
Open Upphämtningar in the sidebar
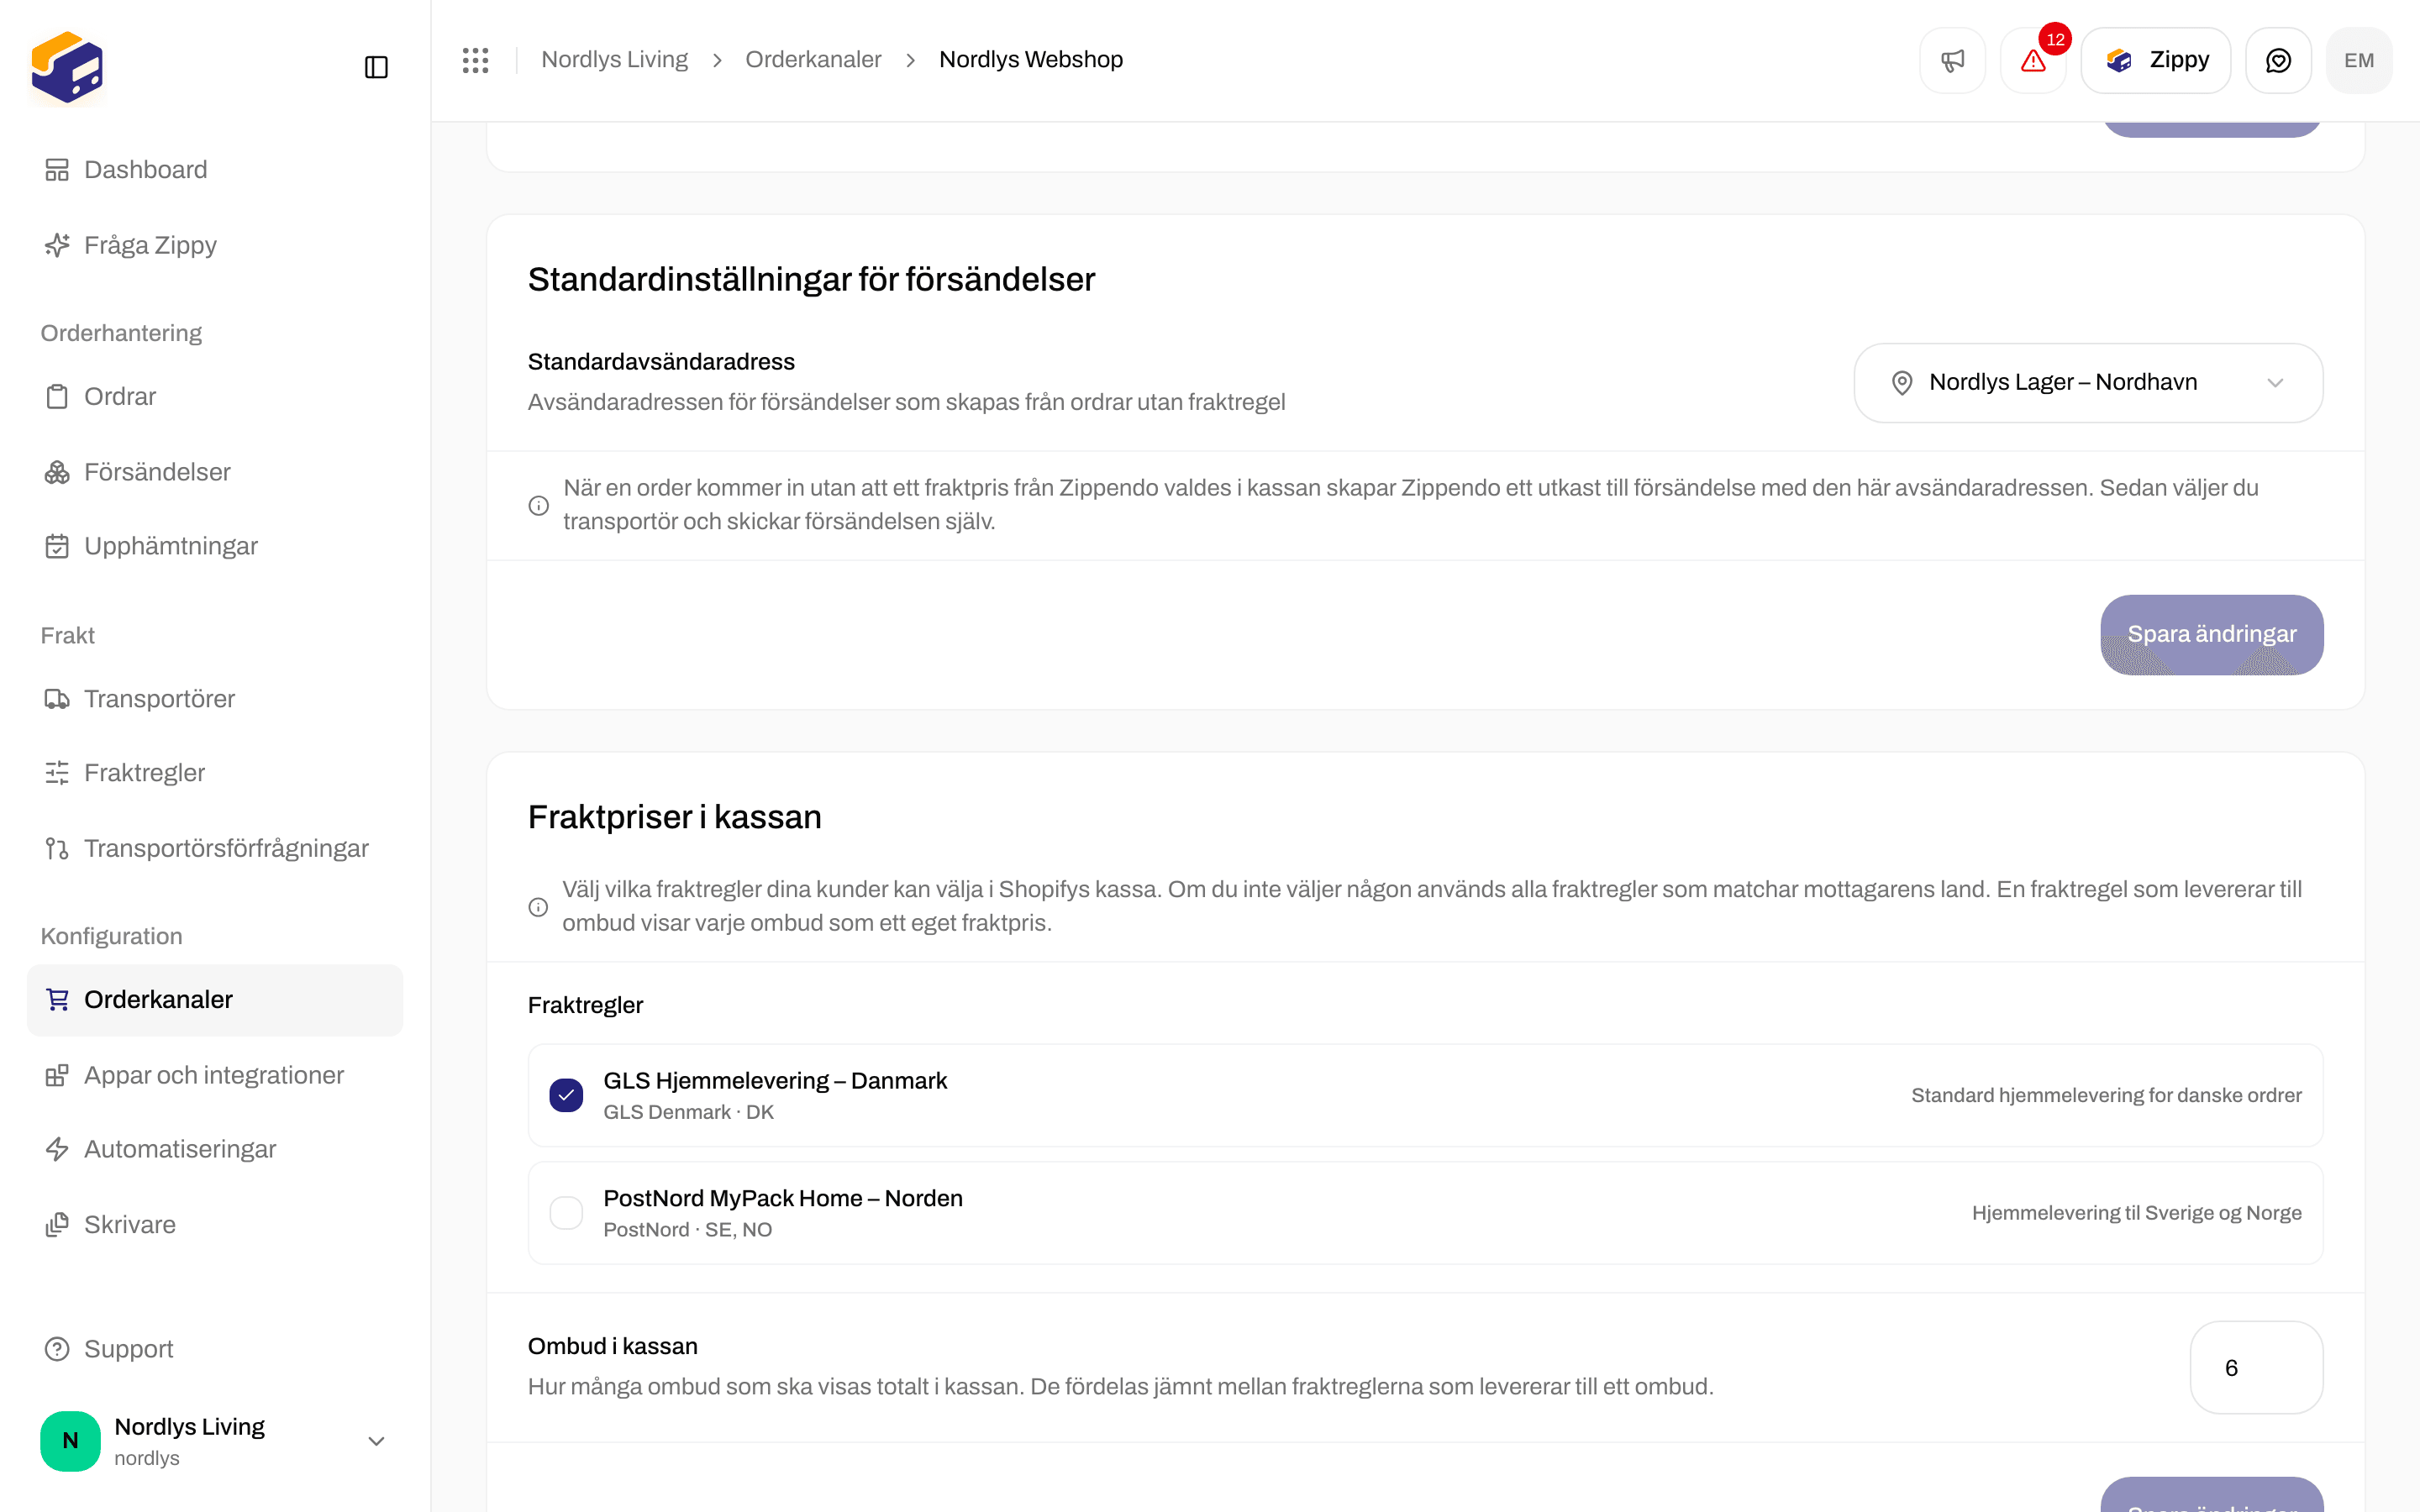tap(215, 546)
